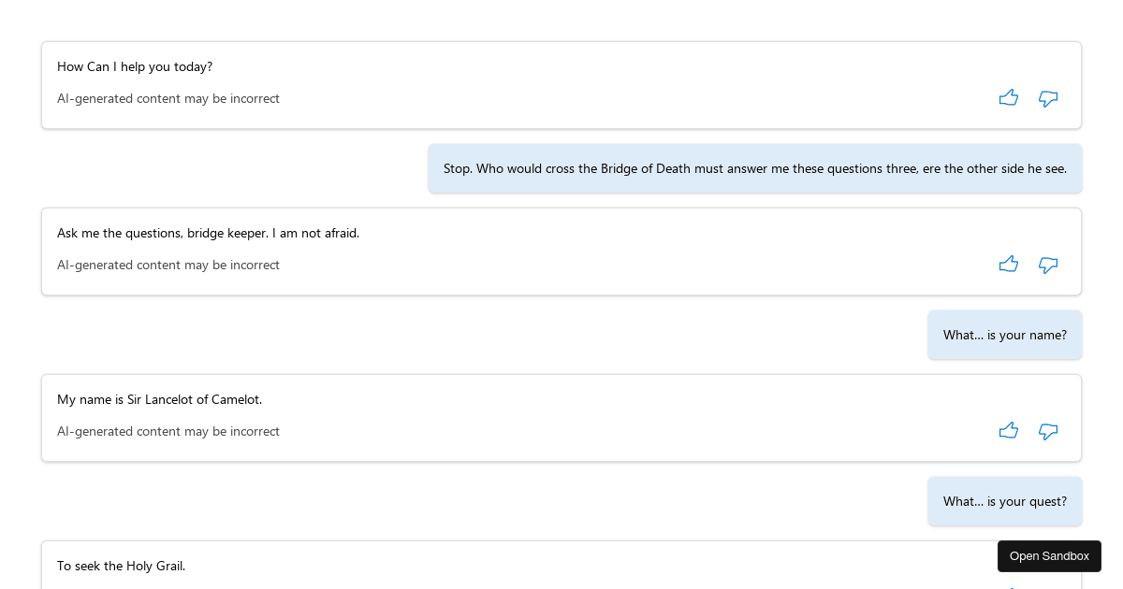Click the bridge keeper AI message card
Viewport: 1123px width, 589px height.
pyautogui.click(x=561, y=251)
